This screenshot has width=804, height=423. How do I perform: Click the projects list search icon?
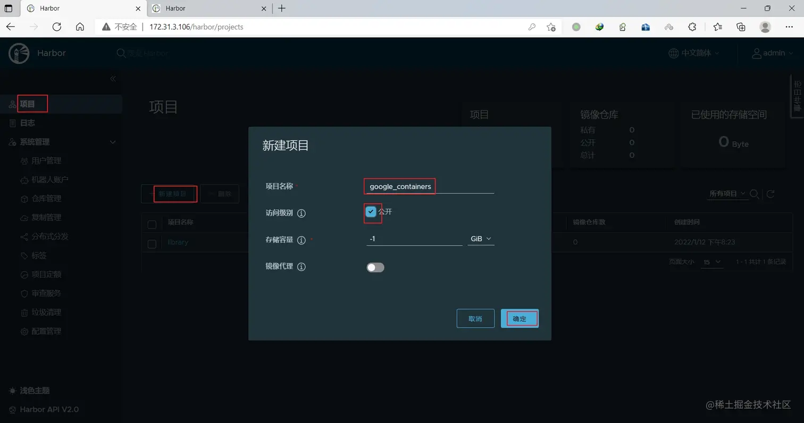pos(754,194)
